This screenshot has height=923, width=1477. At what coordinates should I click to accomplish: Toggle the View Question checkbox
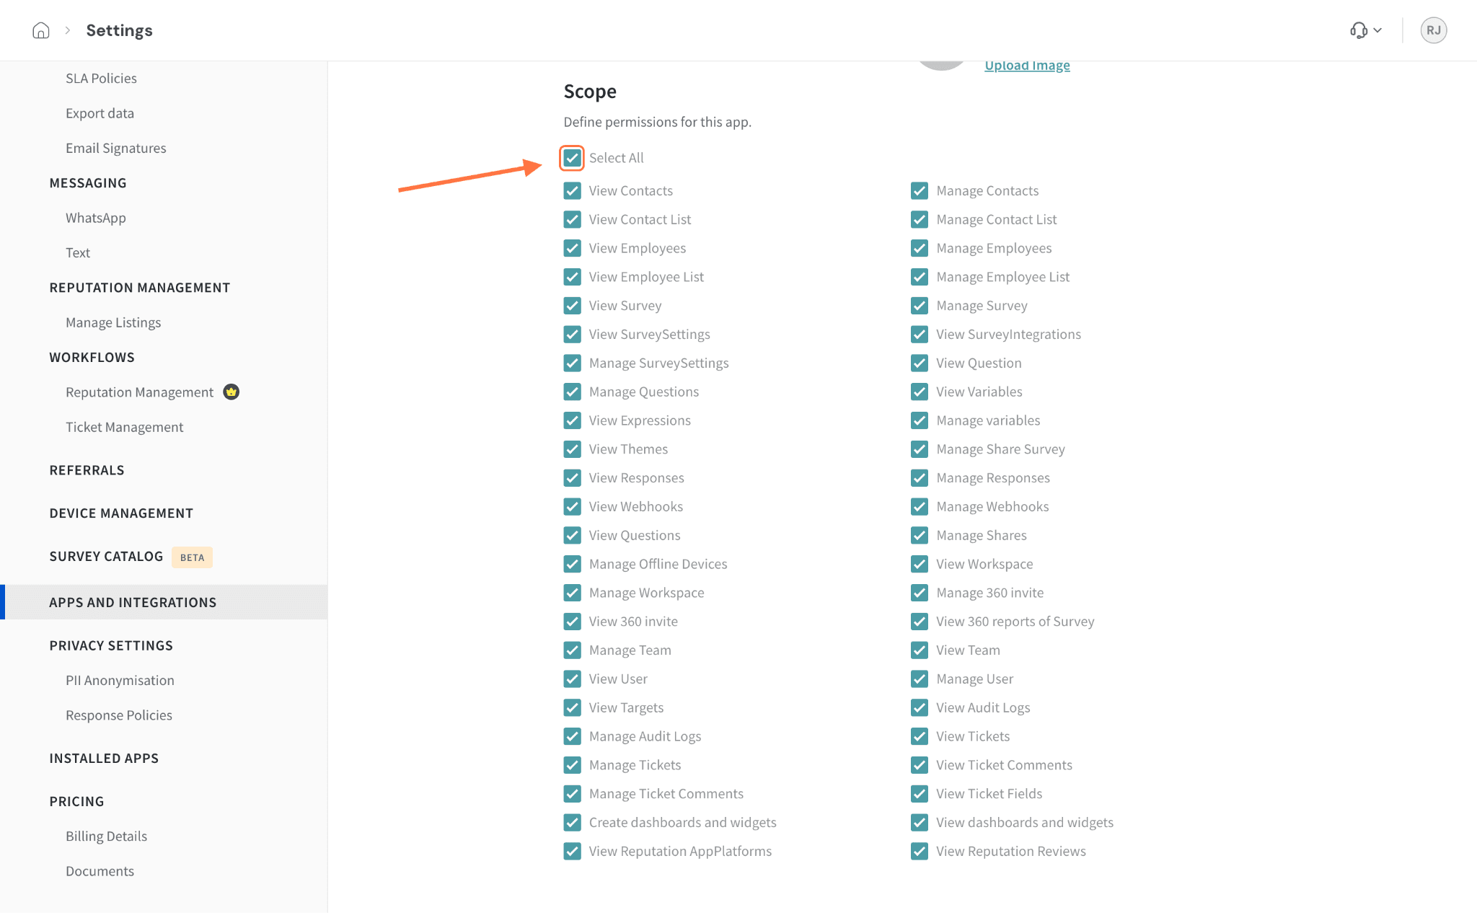point(920,363)
